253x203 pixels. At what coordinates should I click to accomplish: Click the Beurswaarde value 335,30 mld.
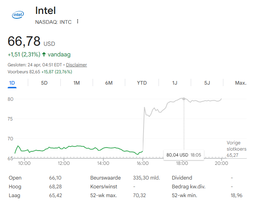click(146, 178)
